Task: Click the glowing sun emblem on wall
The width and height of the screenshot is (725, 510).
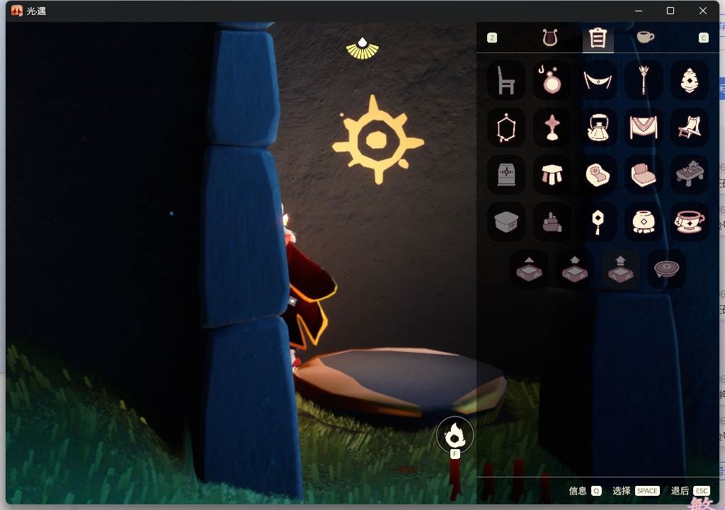Action: tap(378, 140)
